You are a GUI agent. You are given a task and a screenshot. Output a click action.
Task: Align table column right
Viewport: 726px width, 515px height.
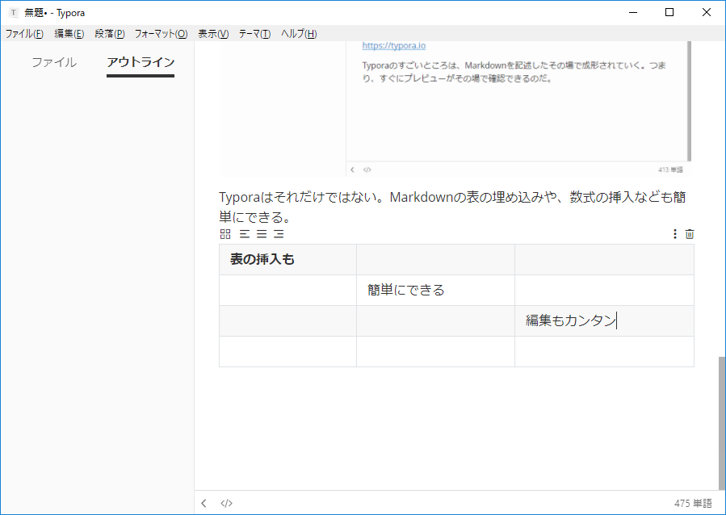[279, 234]
